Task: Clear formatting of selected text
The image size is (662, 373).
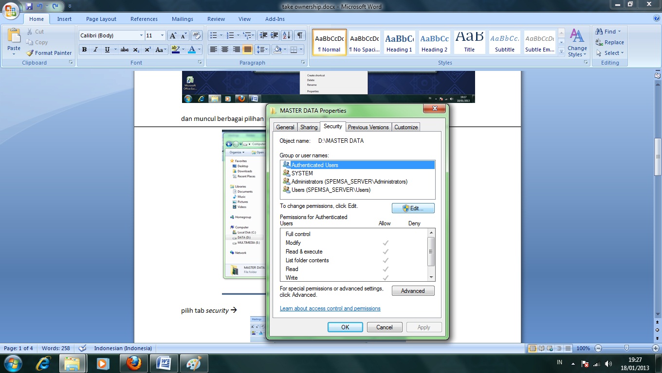Action: point(196,35)
